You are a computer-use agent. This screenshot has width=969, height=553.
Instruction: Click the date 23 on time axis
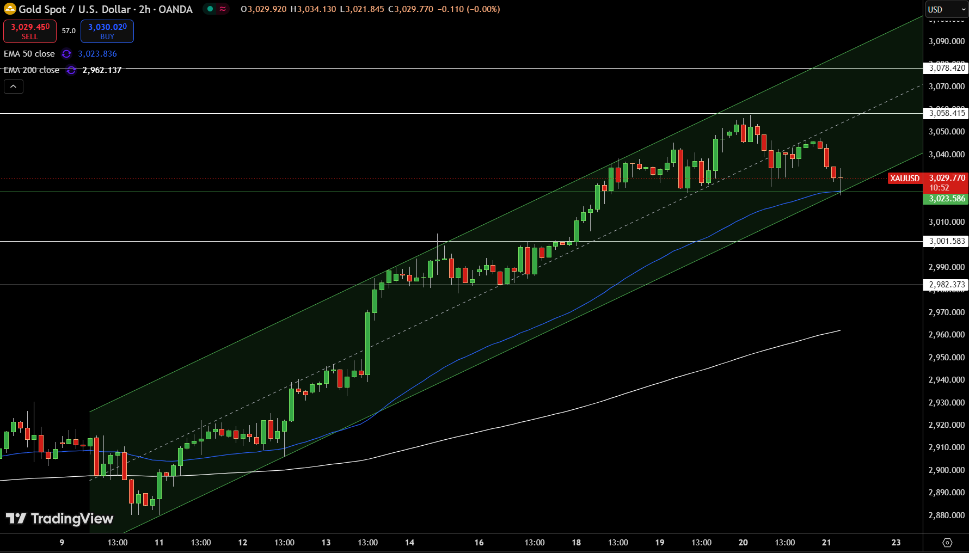click(896, 543)
